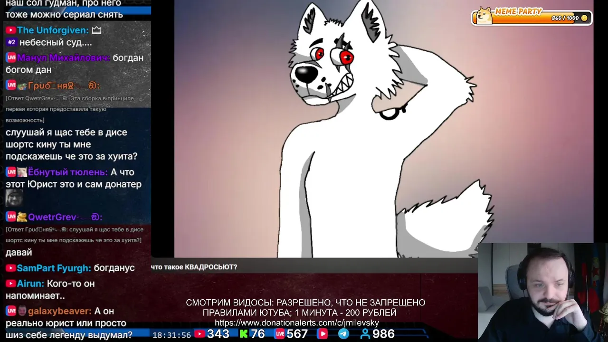Click the clock reading 18:31:56
Screen dimensions: 608x342
tap(171, 335)
